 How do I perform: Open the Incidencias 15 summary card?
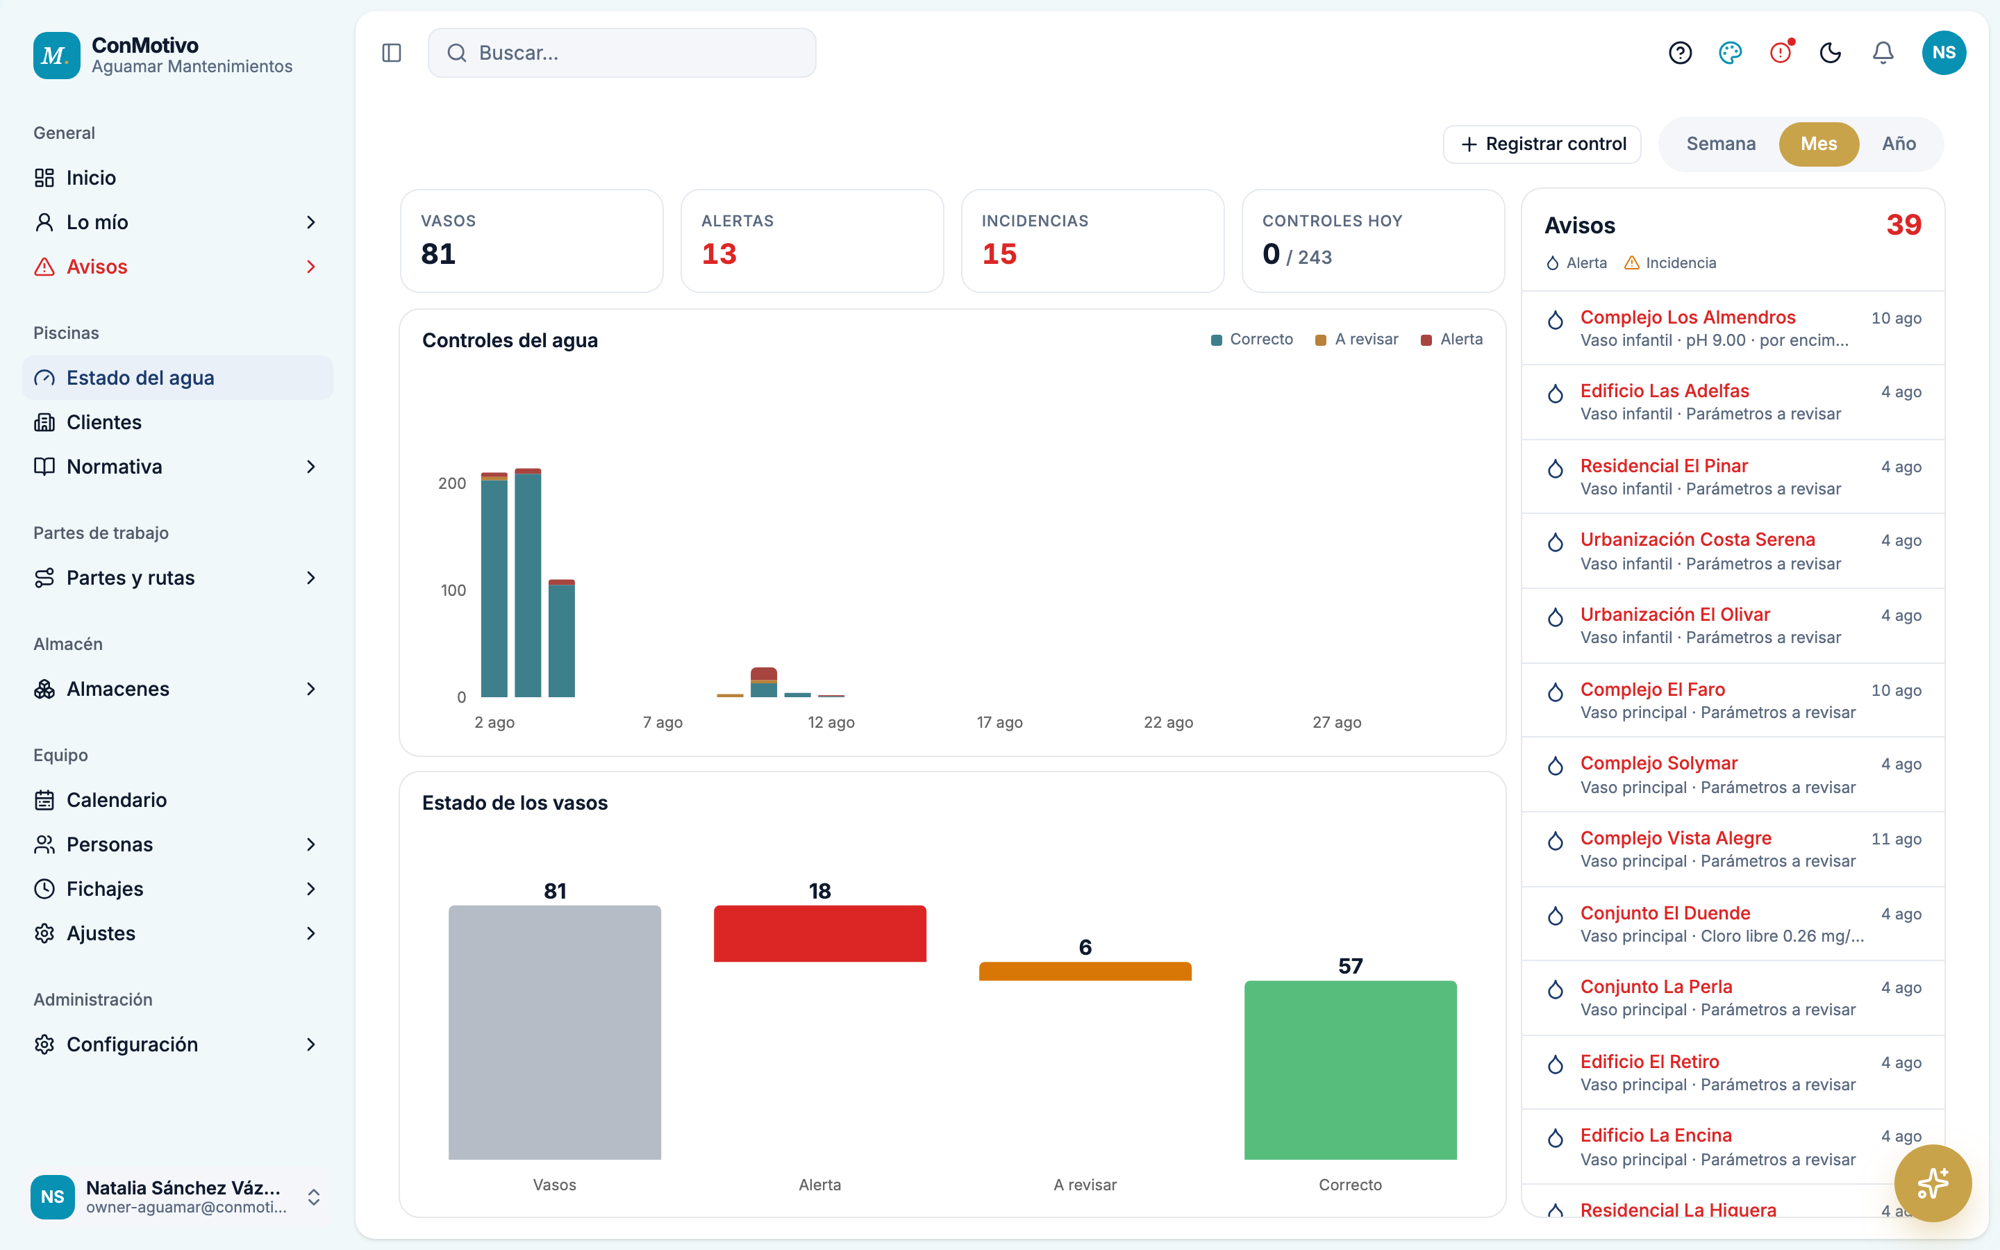click(x=1092, y=240)
